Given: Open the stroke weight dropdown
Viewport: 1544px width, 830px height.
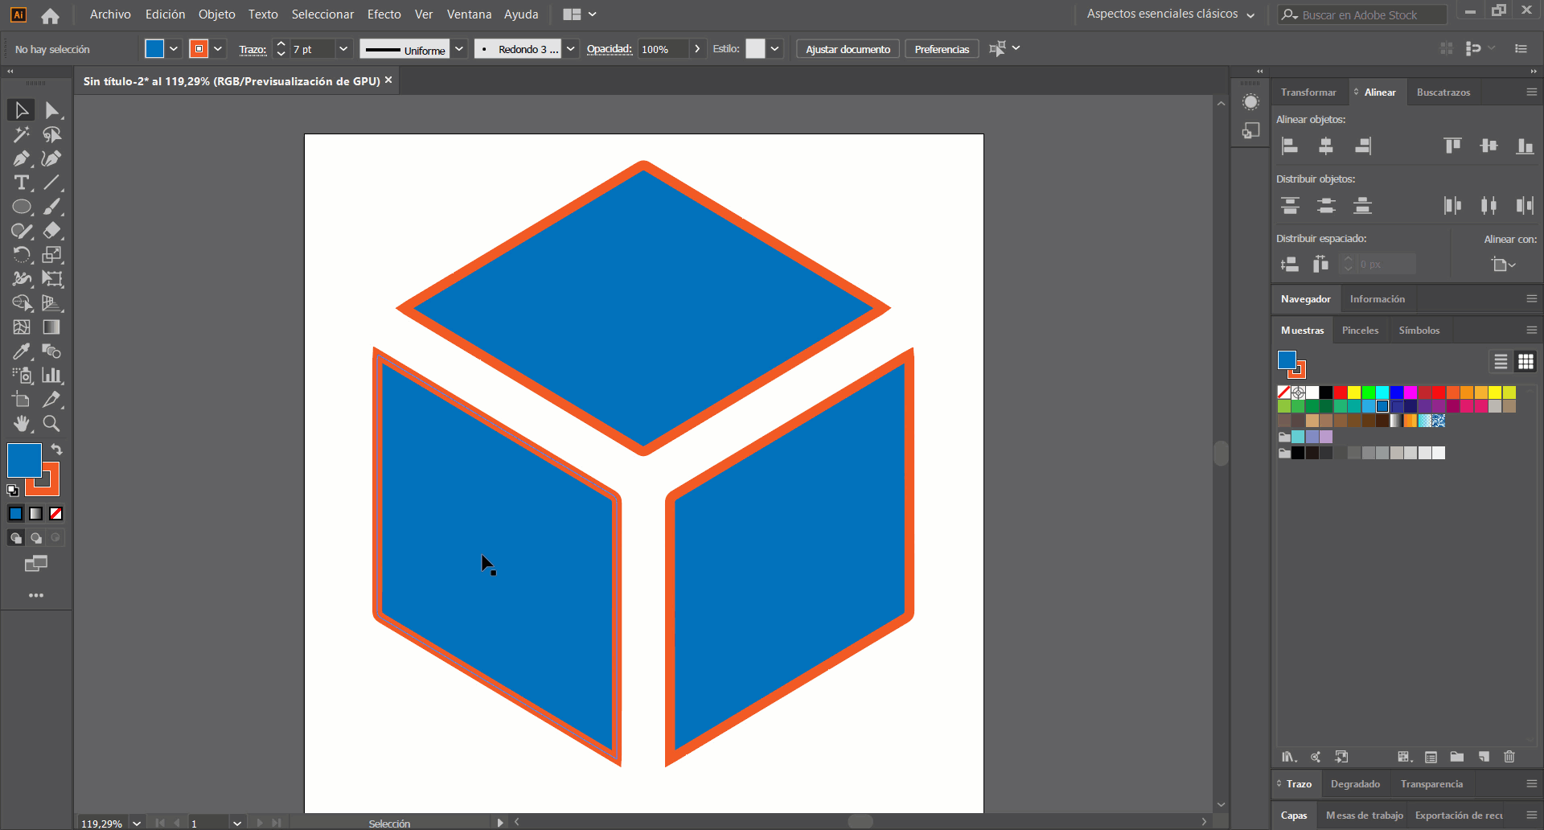Looking at the screenshot, I should 343,49.
